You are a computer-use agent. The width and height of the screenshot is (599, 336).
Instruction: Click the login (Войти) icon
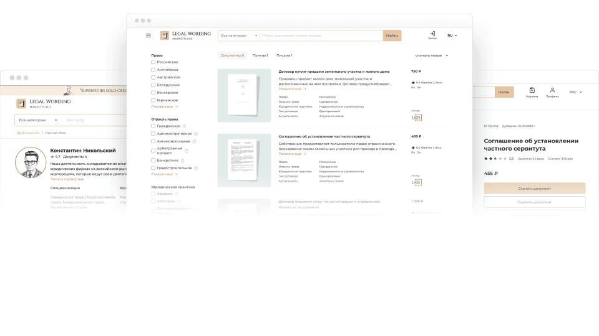click(x=432, y=35)
